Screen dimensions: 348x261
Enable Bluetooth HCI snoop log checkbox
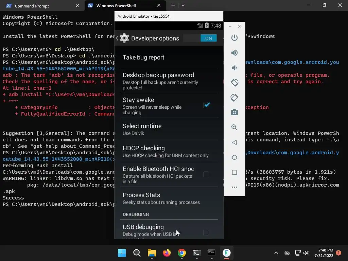coord(206,174)
